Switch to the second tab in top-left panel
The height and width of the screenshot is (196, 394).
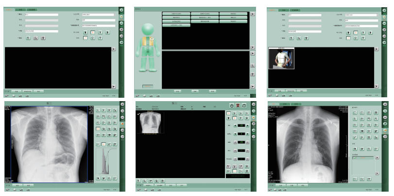click(x=20, y=10)
